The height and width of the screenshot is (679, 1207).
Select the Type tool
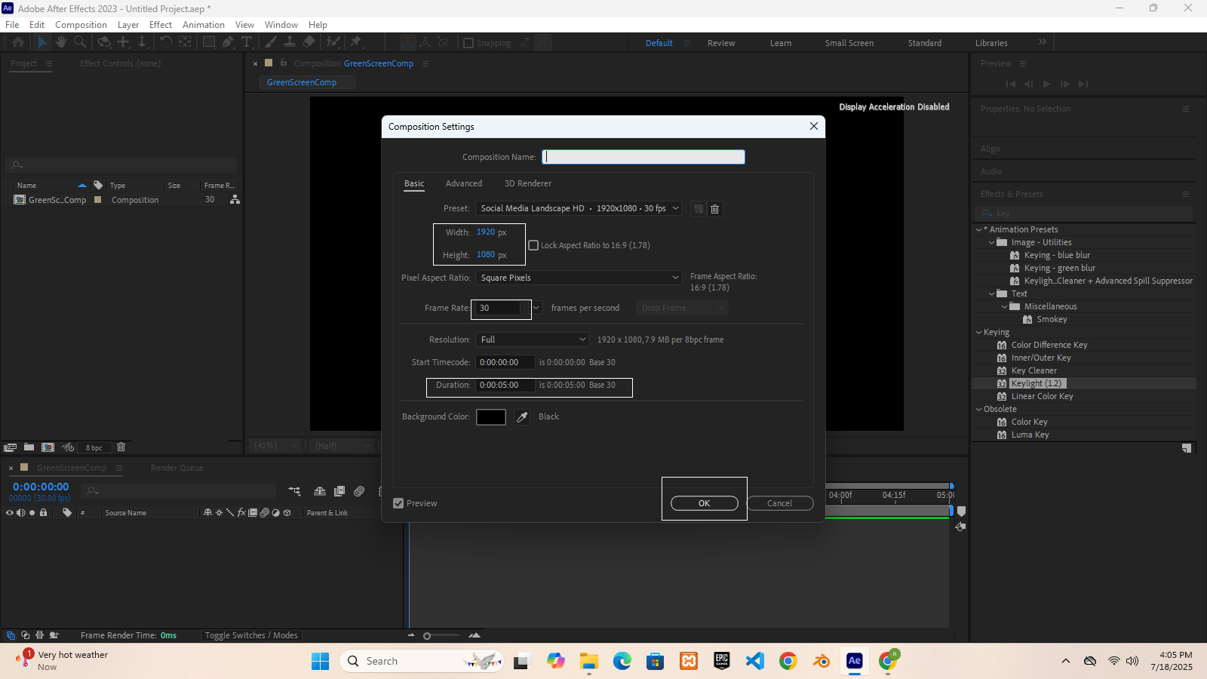click(x=247, y=42)
